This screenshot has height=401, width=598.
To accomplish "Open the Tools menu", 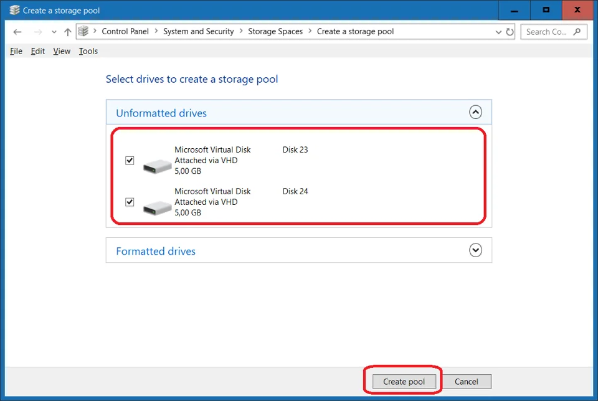I will (x=88, y=51).
